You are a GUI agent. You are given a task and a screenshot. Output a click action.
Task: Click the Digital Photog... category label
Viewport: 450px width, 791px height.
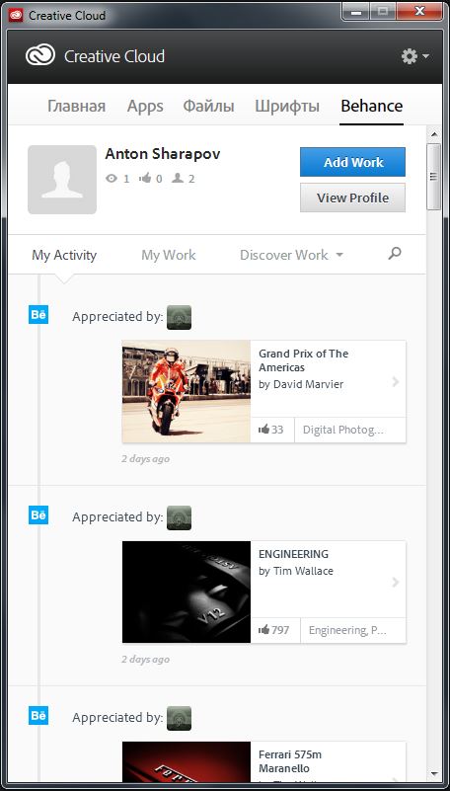pos(343,430)
